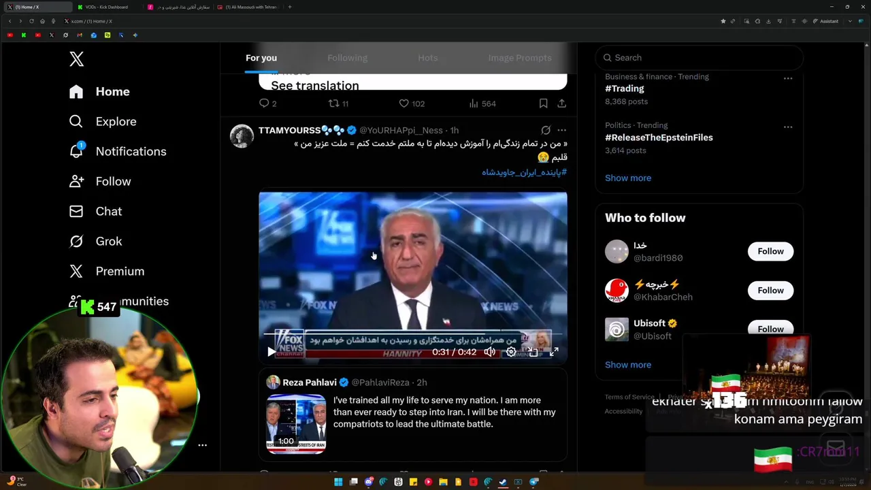The width and height of the screenshot is (871, 490).
Task: Switch to the For you tab
Action: tap(261, 58)
